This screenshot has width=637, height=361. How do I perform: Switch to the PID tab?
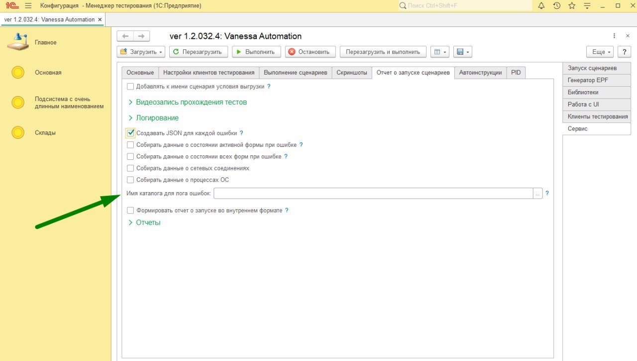point(516,73)
